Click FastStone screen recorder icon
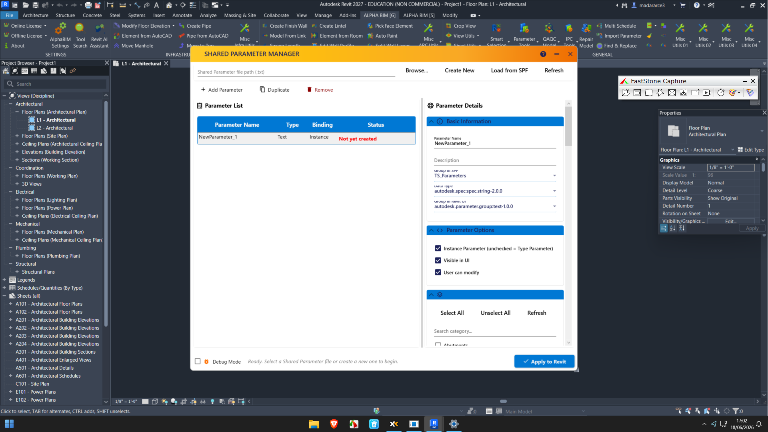Viewport: 768px width, 432px height. (707, 92)
